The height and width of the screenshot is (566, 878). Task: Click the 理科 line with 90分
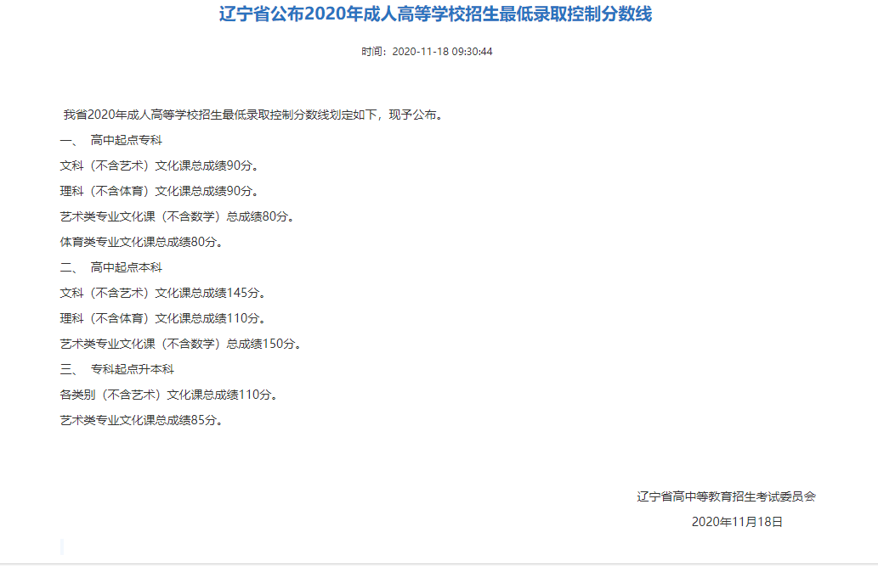[x=159, y=191]
